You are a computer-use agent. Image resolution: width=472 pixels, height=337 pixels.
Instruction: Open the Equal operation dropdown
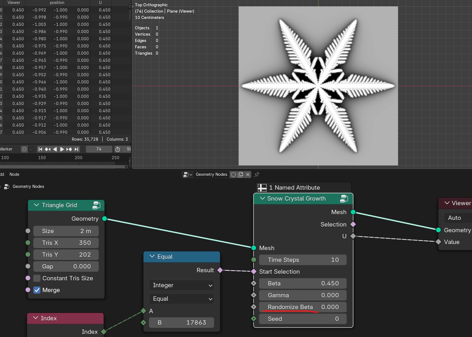point(182,299)
